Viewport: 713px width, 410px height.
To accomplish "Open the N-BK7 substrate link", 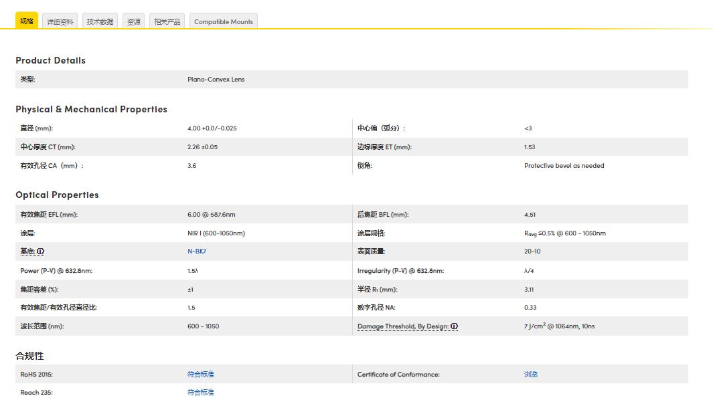I will click(x=197, y=251).
